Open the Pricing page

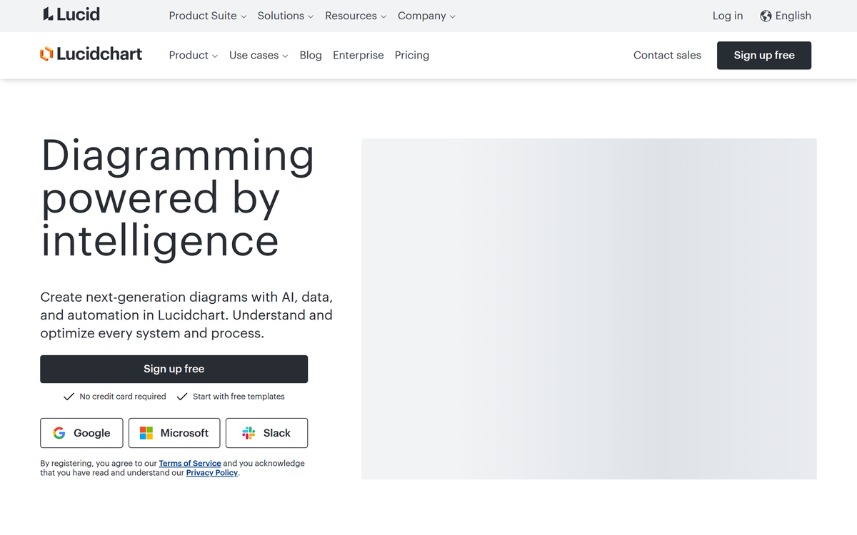point(412,55)
